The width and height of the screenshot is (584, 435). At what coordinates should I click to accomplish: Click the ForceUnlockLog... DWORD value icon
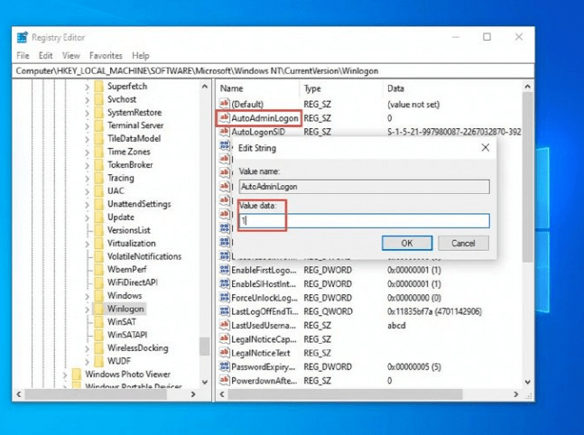224,297
